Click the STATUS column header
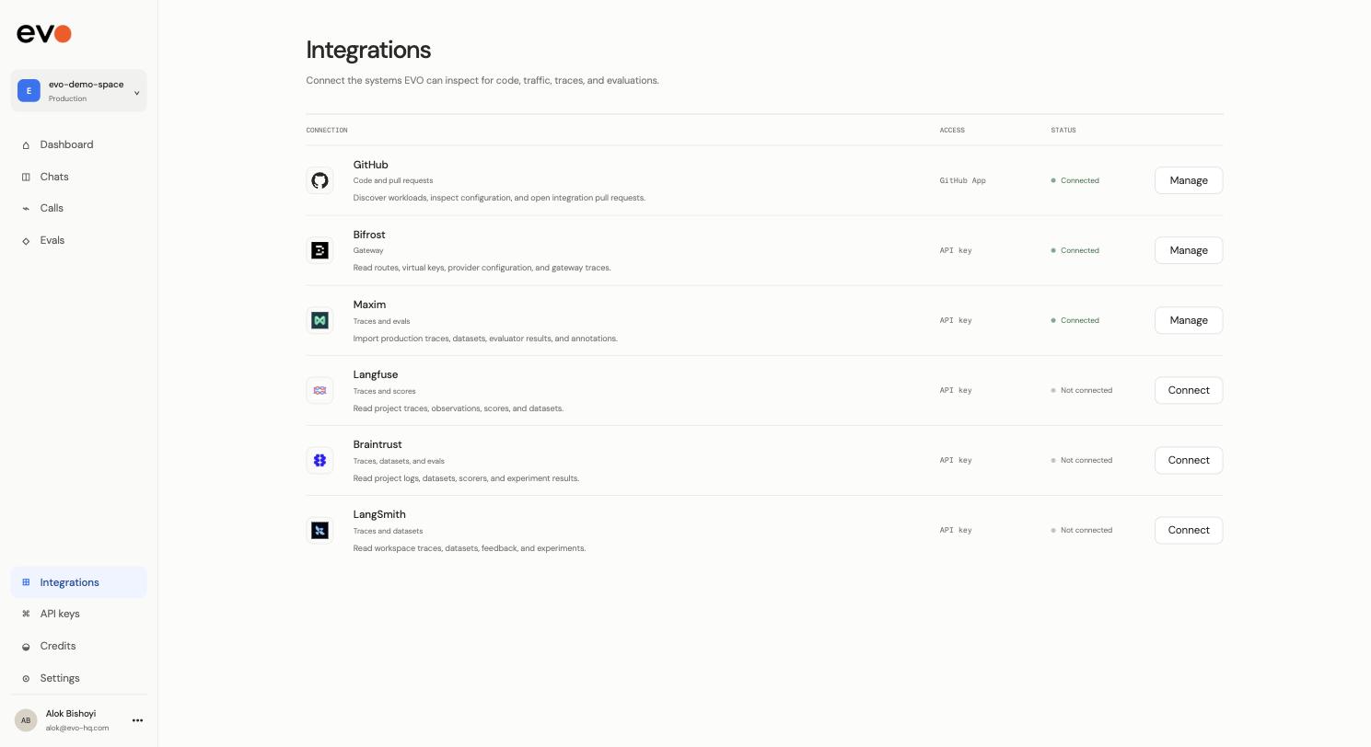 1063,130
